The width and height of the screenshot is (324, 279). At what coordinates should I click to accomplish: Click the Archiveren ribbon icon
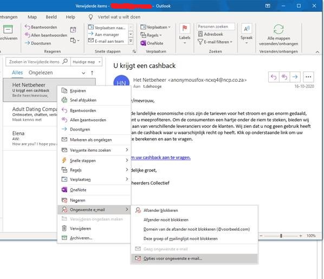tap(8, 30)
